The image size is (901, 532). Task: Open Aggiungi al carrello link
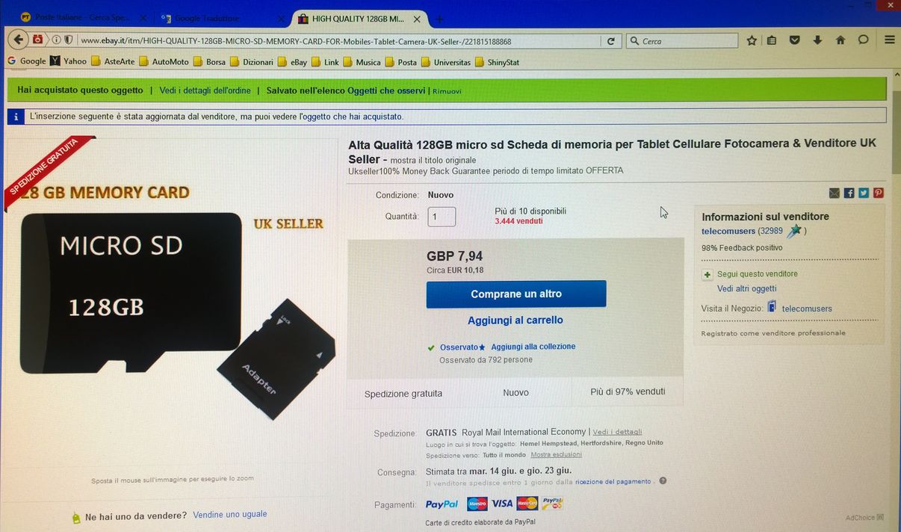[515, 321]
